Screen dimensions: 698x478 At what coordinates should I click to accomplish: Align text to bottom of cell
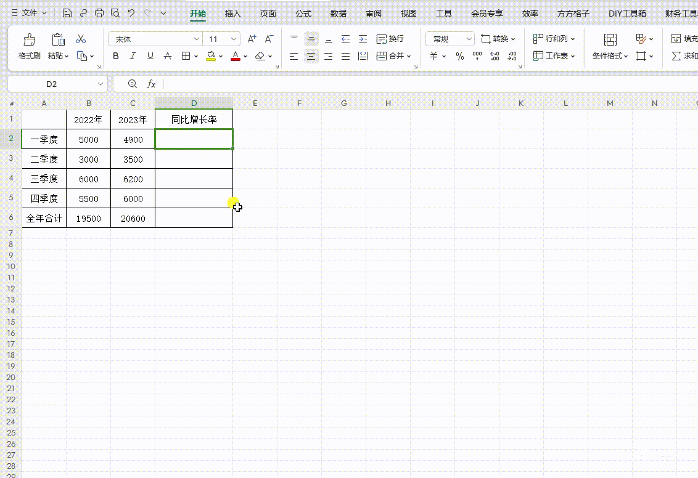[329, 39]
